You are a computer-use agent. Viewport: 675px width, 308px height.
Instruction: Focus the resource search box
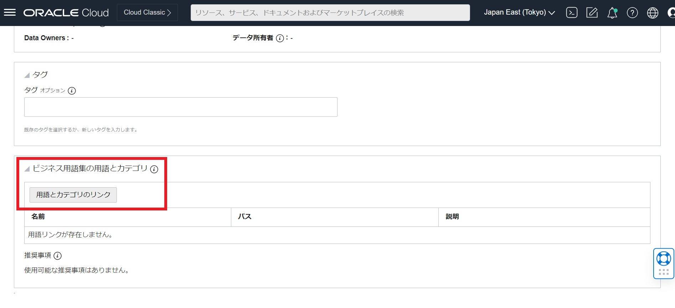click(x=330, y=12)
